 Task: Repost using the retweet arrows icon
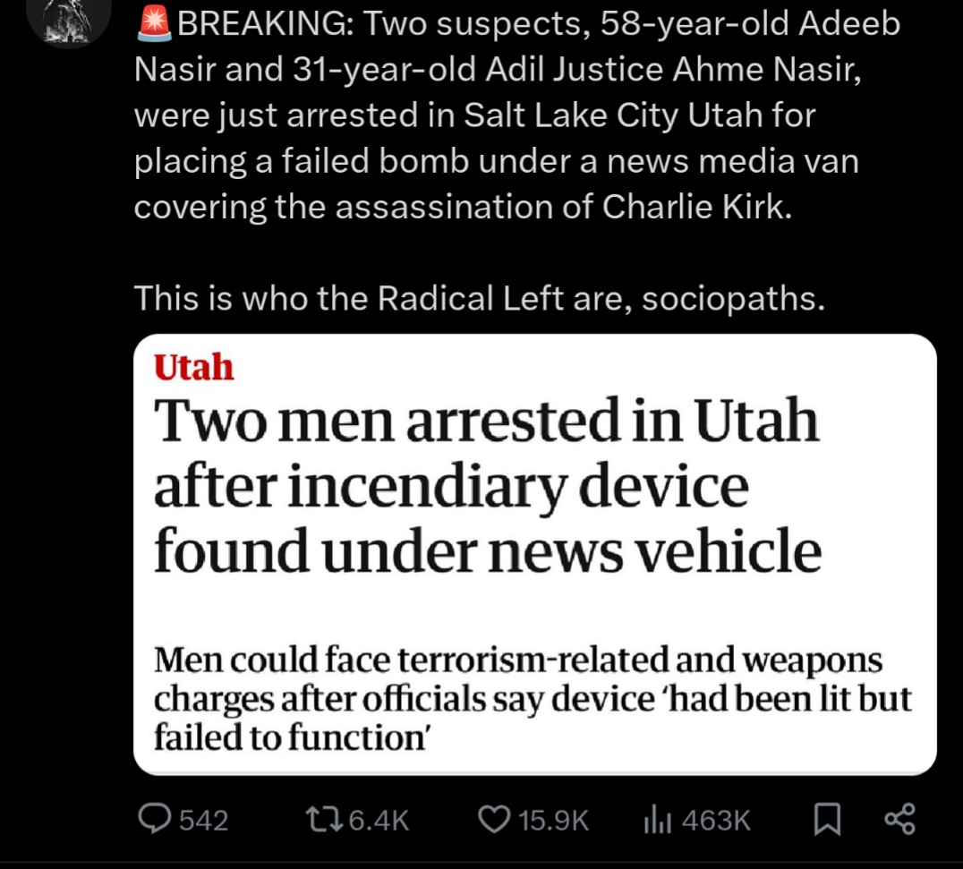pyautogui.click(x=325, y=820)
